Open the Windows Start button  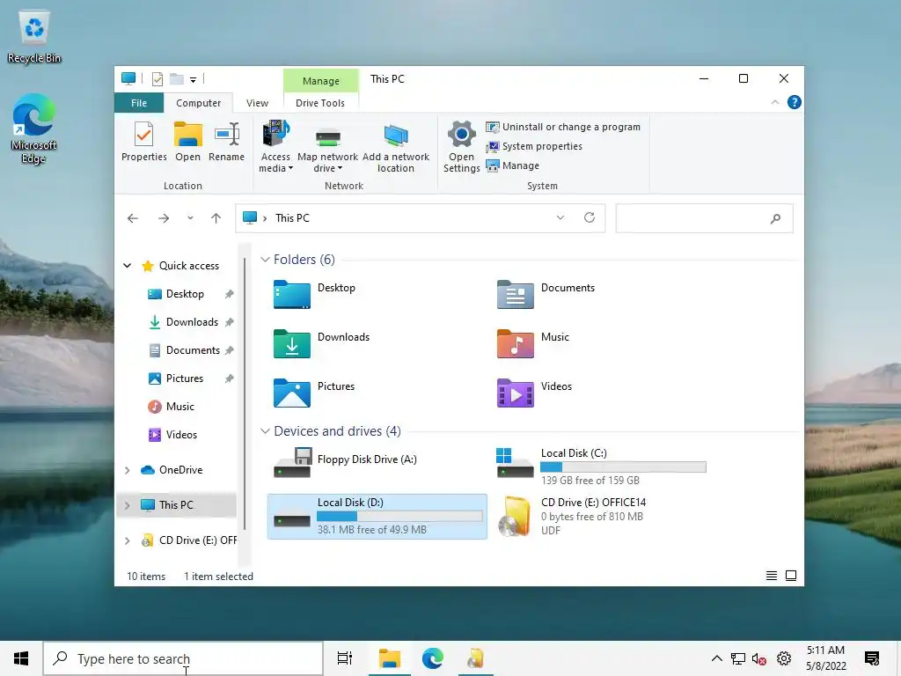[21, 658]
